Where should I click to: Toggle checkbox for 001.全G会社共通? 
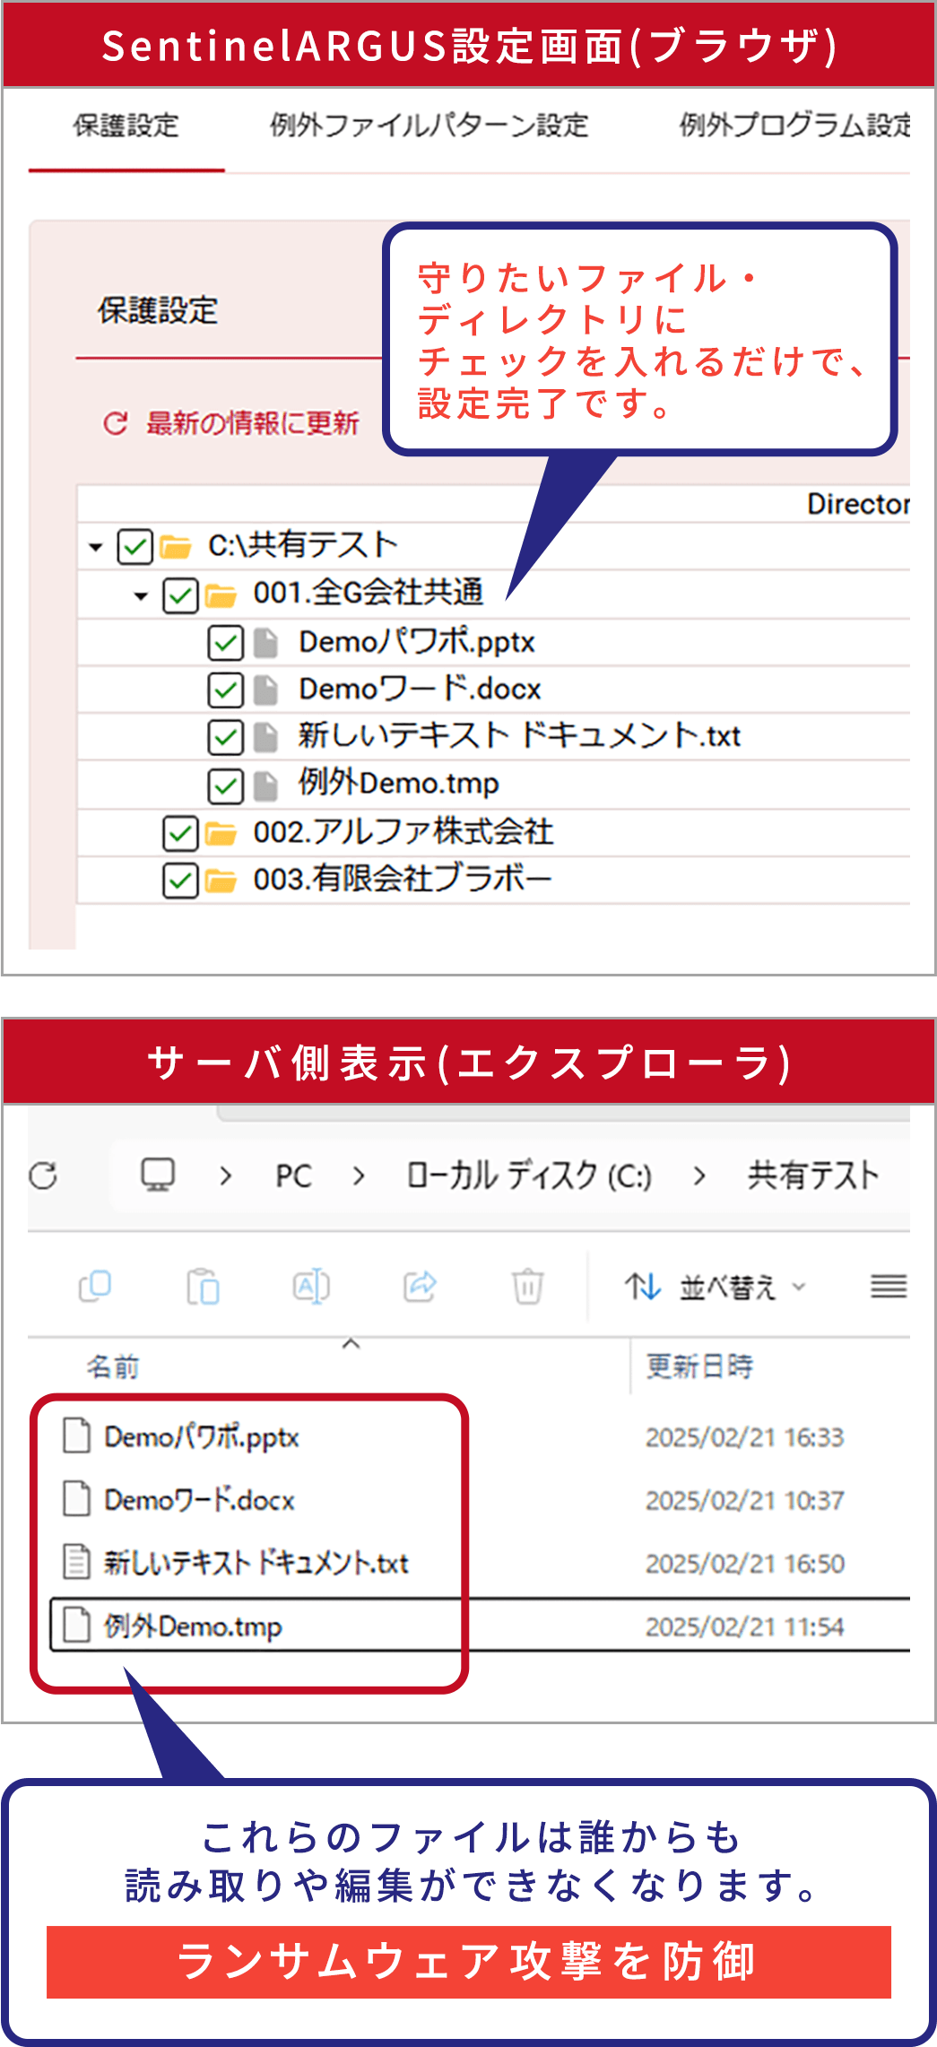click(x=180, y=594)
